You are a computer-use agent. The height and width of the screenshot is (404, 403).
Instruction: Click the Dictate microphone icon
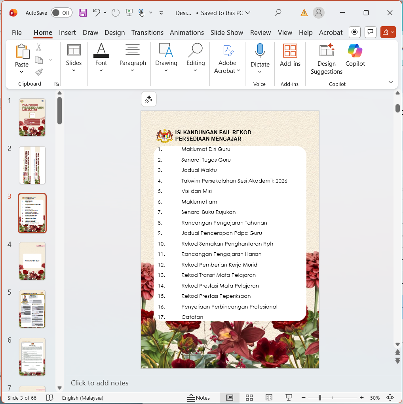[260, 51]
